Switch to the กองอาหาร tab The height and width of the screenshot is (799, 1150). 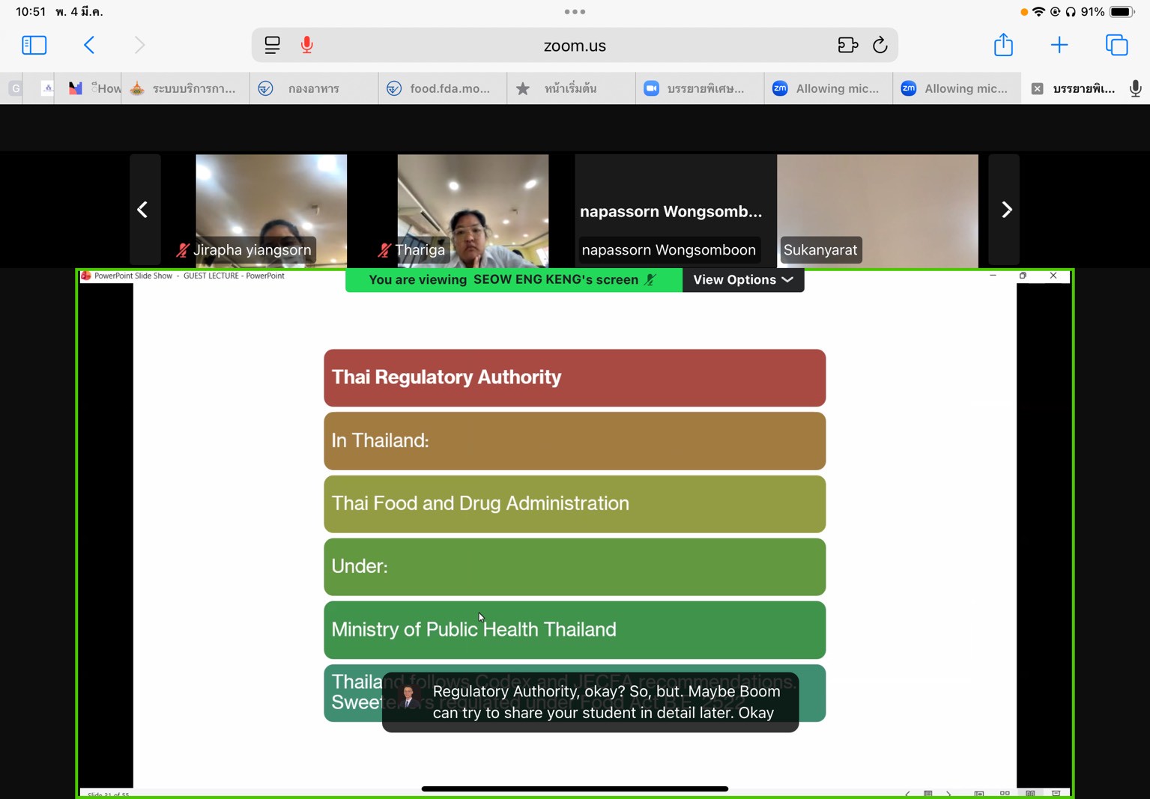tap(313, 89)
